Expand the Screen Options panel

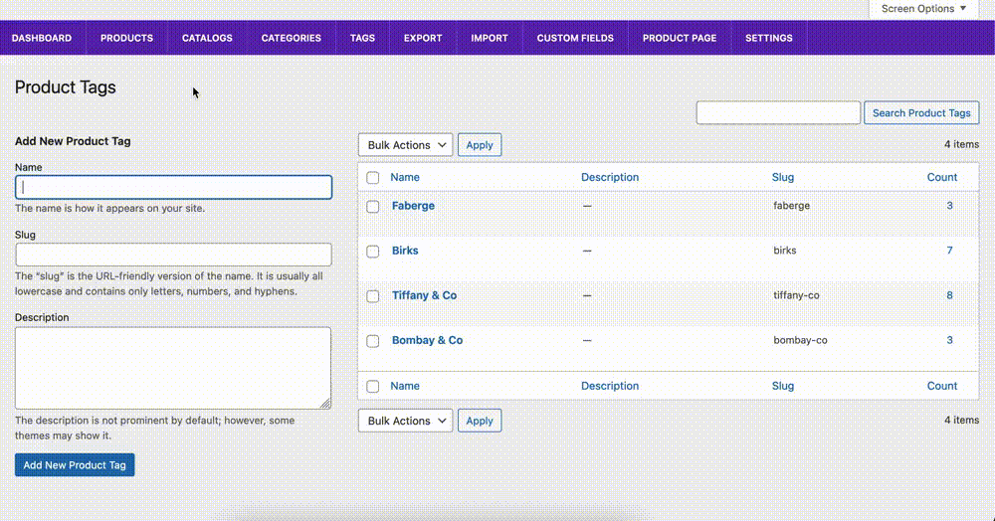coord(924,9)
